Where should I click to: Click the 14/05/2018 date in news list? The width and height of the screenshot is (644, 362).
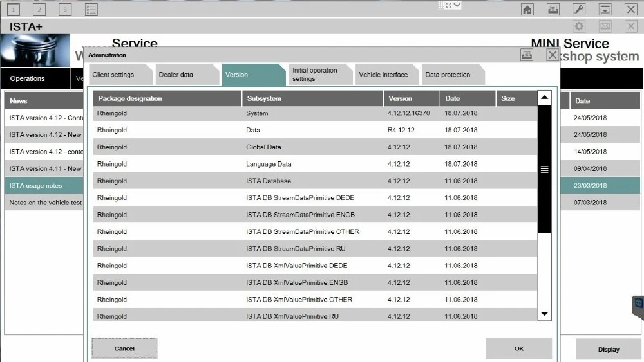click(x=590, y=152)
